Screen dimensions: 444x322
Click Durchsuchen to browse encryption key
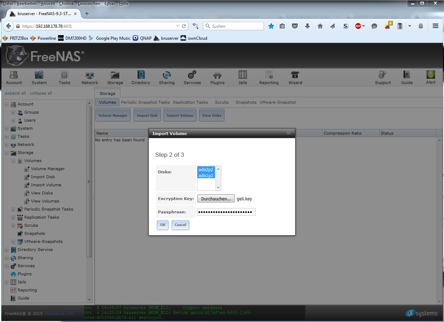216,199
